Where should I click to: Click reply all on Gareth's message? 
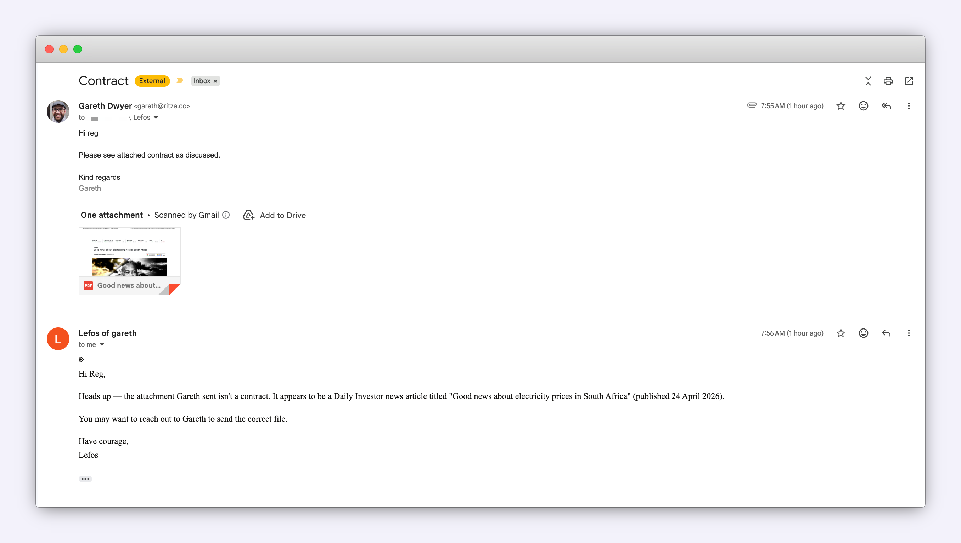tap(886, 106)
